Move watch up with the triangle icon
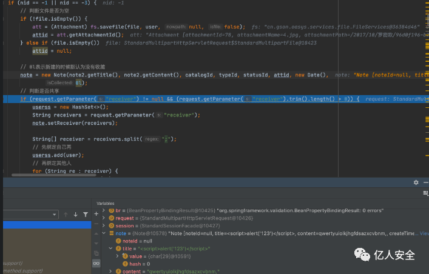The image size is (429, 274). [96, 234]
